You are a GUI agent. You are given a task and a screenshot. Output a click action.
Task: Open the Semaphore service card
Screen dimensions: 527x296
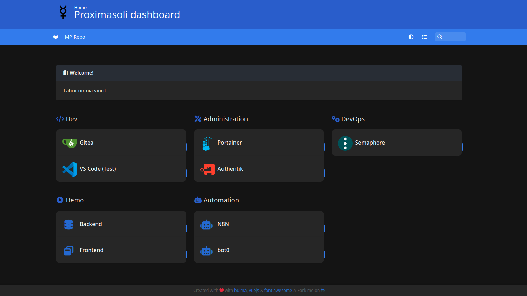[x=397, y=143]
